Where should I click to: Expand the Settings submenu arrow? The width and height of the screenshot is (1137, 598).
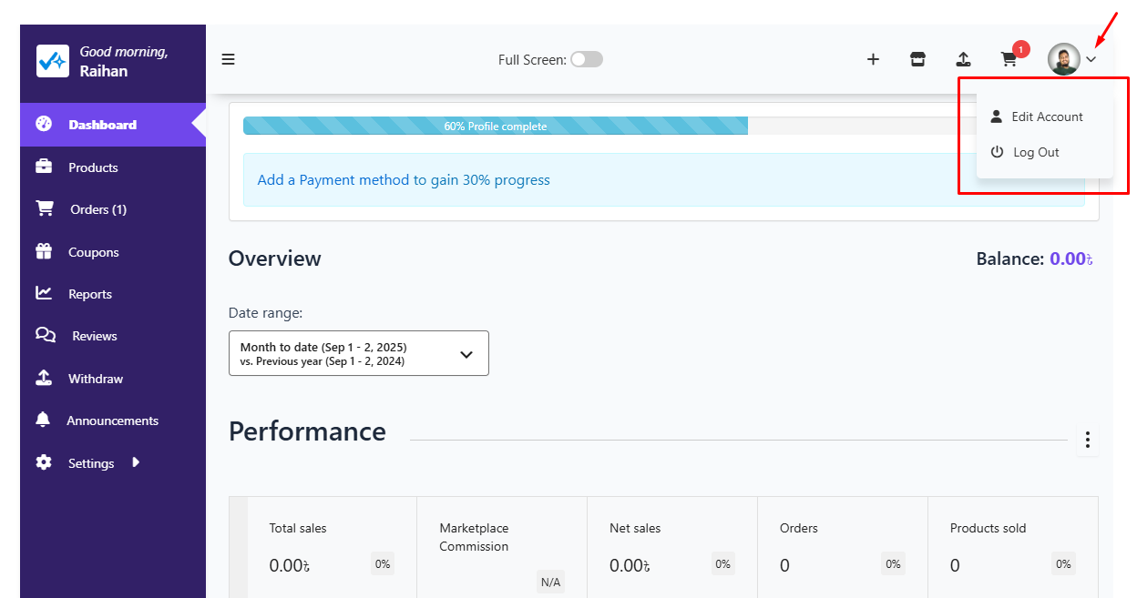(x=136, y=462)
